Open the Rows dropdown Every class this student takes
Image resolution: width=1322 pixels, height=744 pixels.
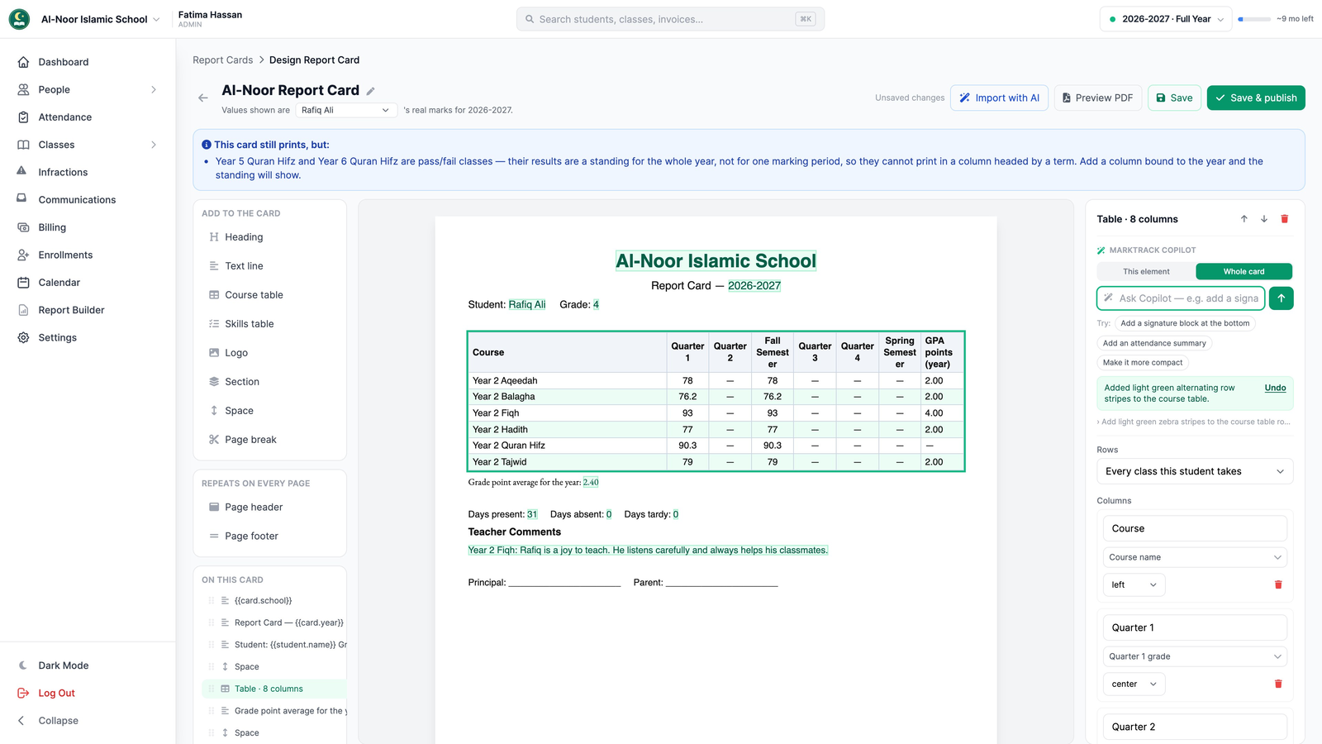[1195, 471]
